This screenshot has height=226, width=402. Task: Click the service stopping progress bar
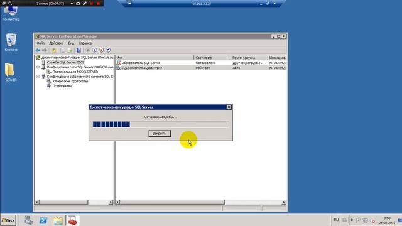tap(161, 124)
